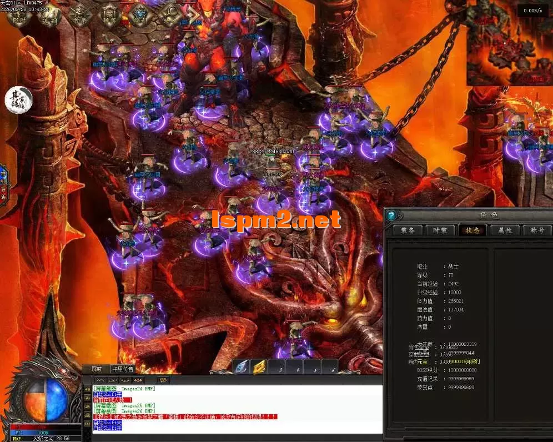Switch to the 时装 fashion tab
Screen dimensions: 553x442
(440, 230)
